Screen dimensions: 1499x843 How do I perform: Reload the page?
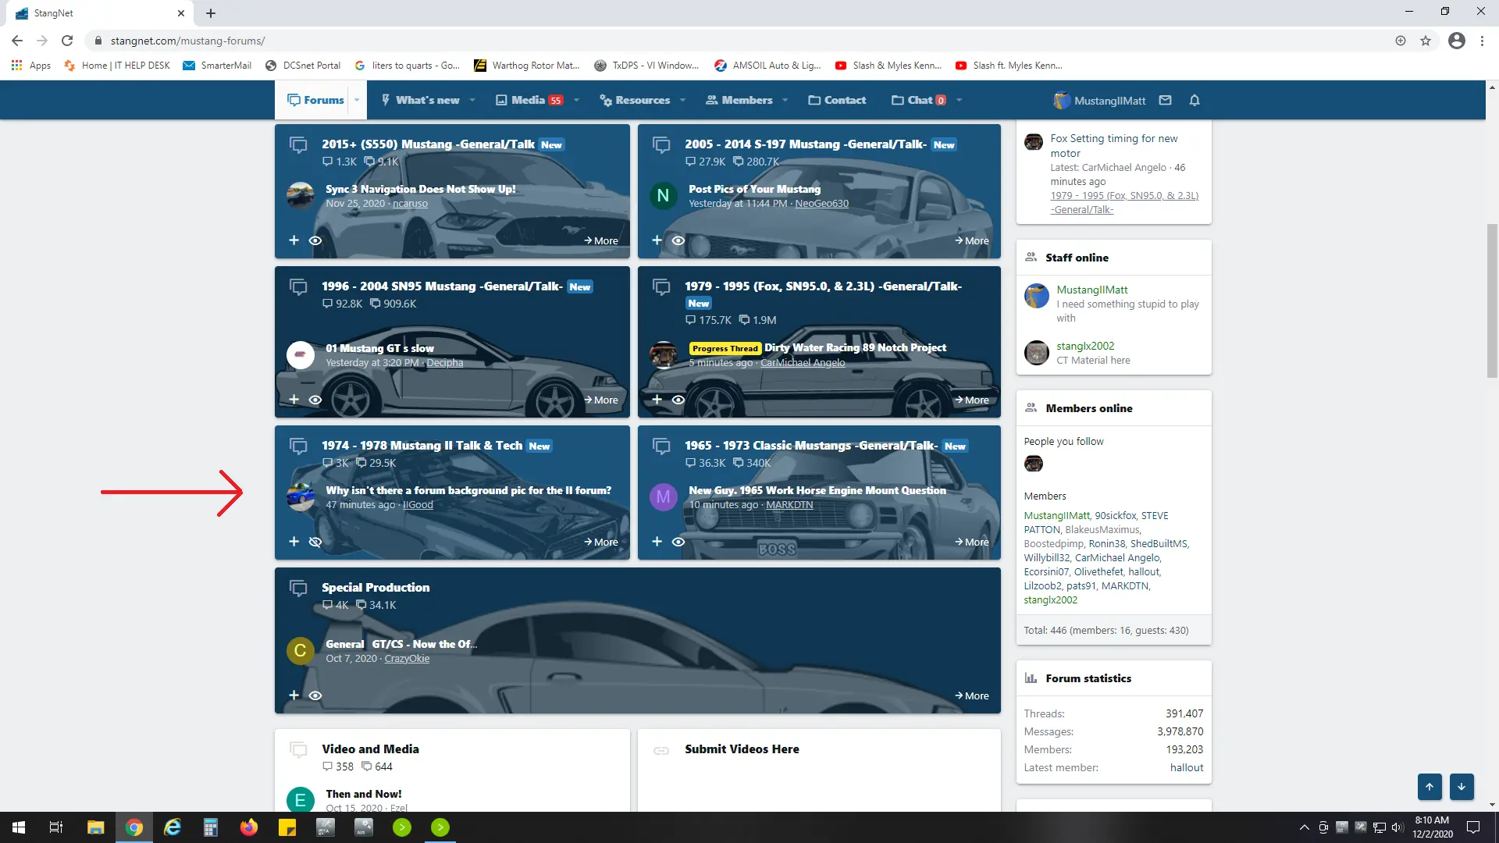point(67,41)
